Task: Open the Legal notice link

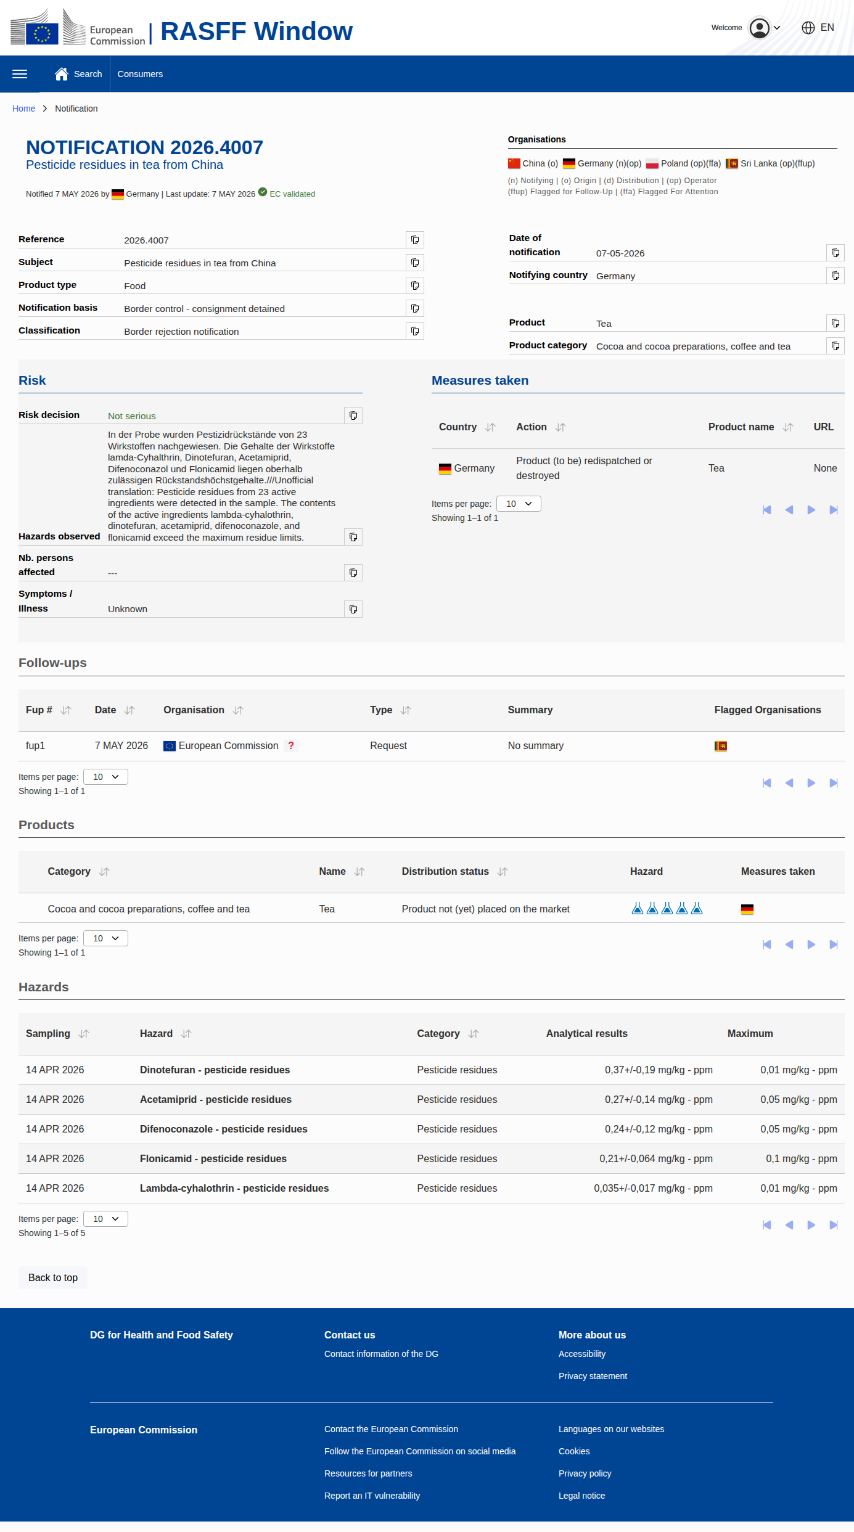Action: tap(581, 1496)
